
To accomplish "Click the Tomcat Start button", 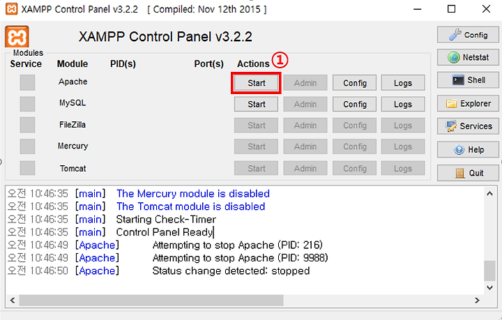I will tap(256, 168).
